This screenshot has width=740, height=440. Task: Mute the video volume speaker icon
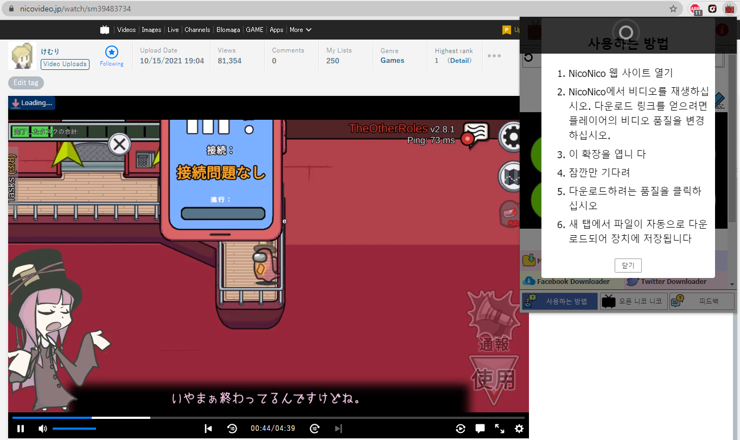pyautogui.click(x=43, y=429)
